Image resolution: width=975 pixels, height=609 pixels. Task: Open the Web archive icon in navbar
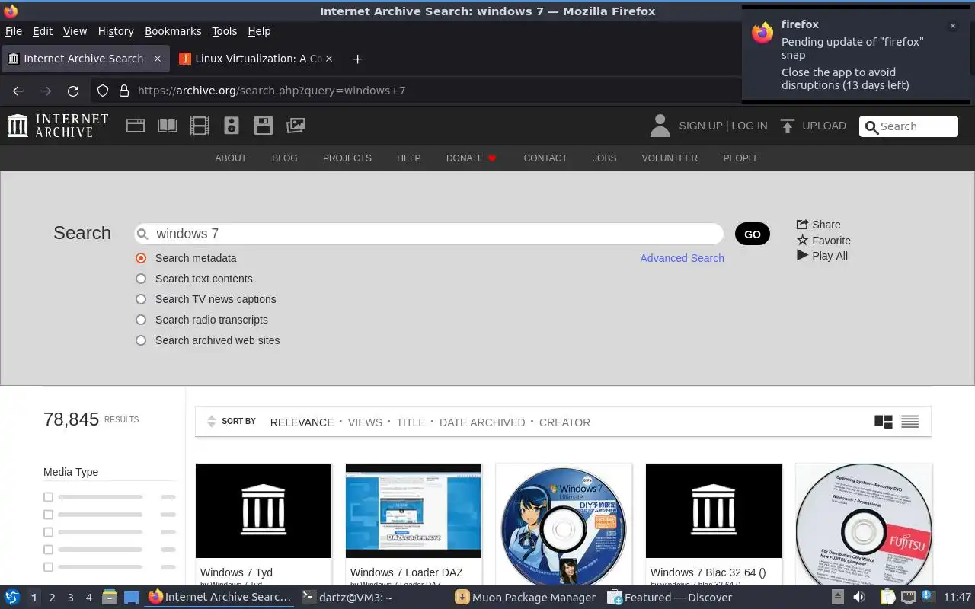136,126
